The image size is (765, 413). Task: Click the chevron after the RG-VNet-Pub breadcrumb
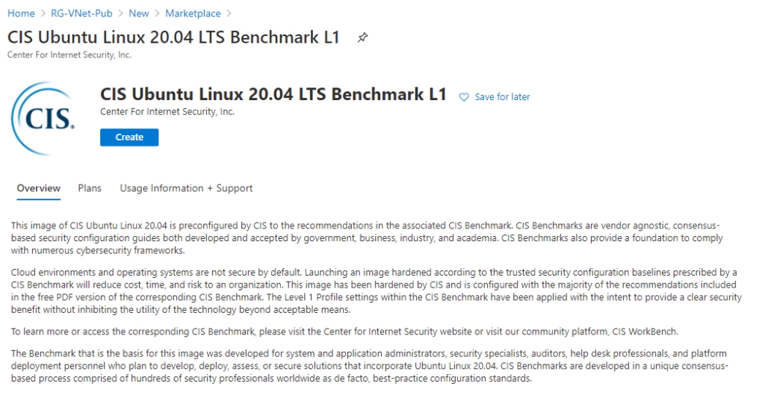[120, 13]
